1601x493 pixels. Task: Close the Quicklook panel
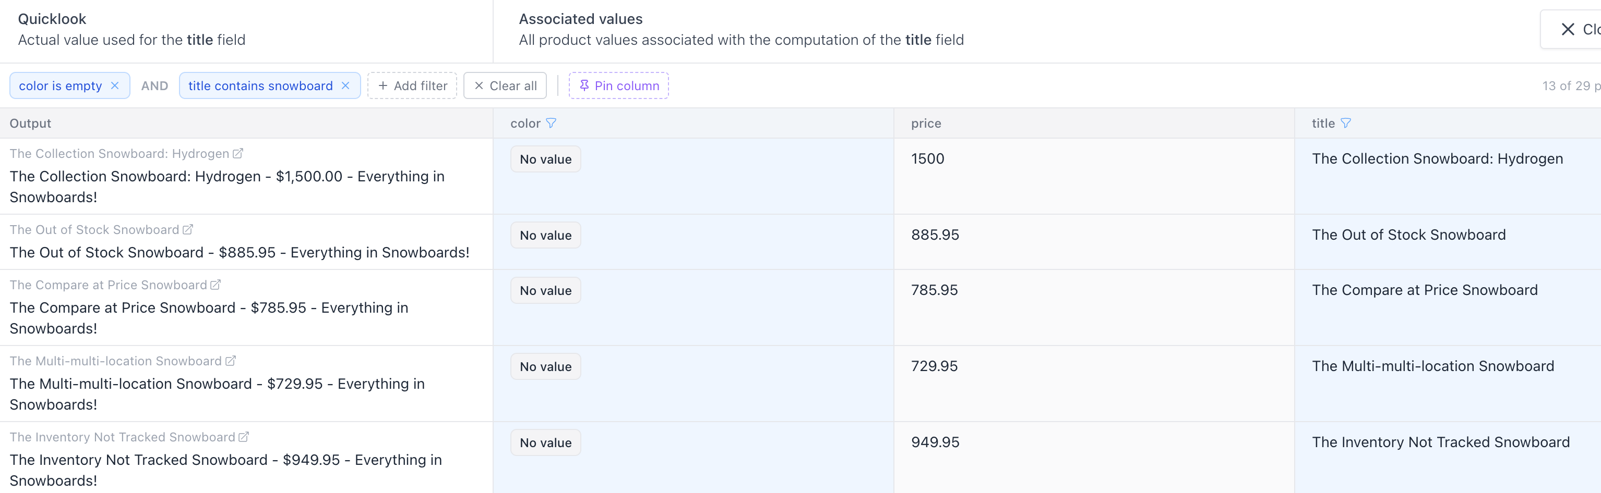1568,29
